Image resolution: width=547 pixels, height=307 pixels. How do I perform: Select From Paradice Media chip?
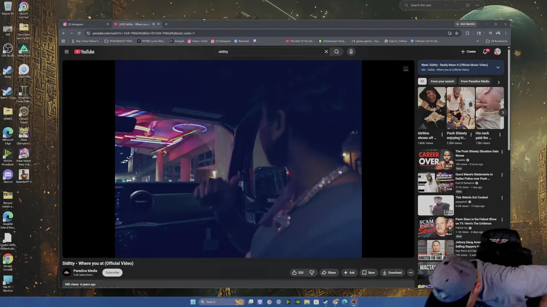tap(475, 81)
